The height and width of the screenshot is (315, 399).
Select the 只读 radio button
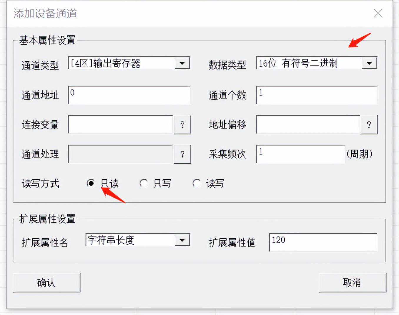coord(91,183)
